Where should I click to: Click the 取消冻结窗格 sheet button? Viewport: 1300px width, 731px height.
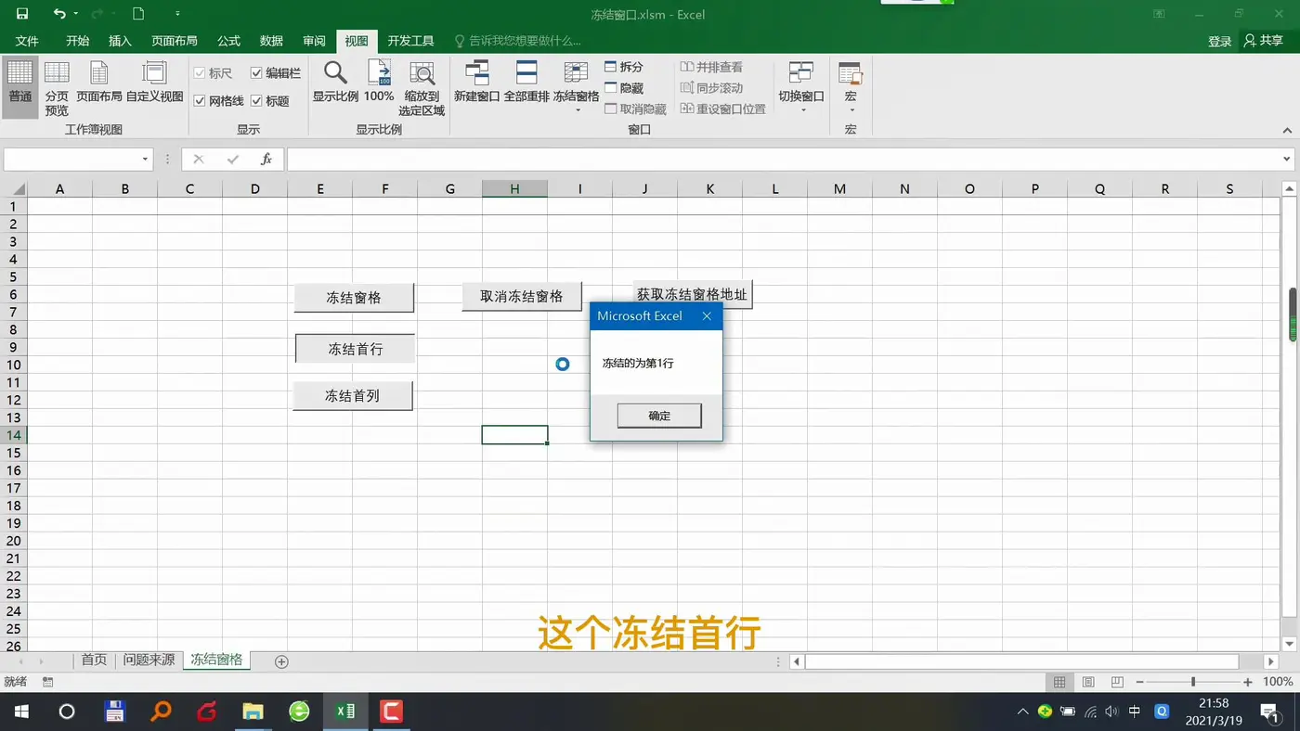522,297
